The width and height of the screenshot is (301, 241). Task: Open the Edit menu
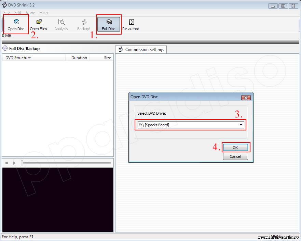pyautogui.click(x=18, y=13)
